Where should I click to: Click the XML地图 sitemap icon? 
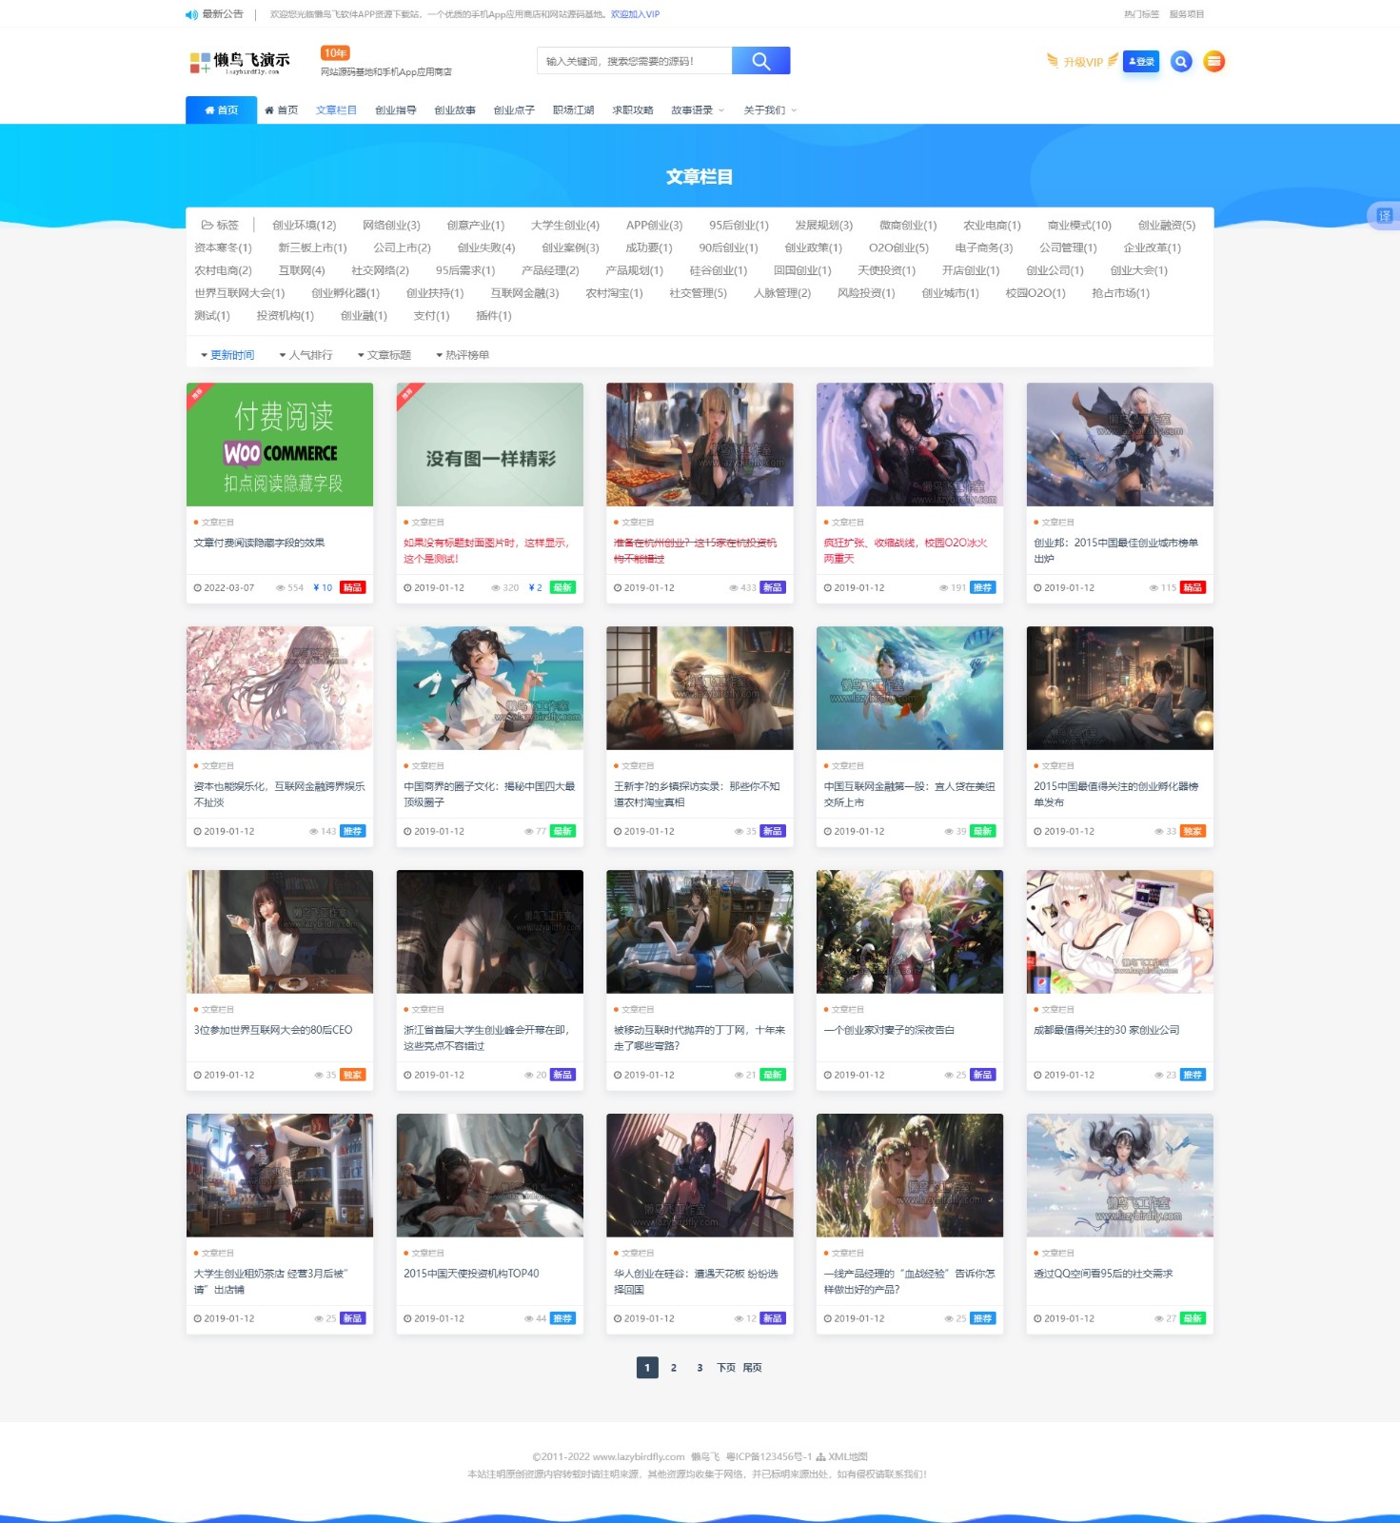(820, 1456)
